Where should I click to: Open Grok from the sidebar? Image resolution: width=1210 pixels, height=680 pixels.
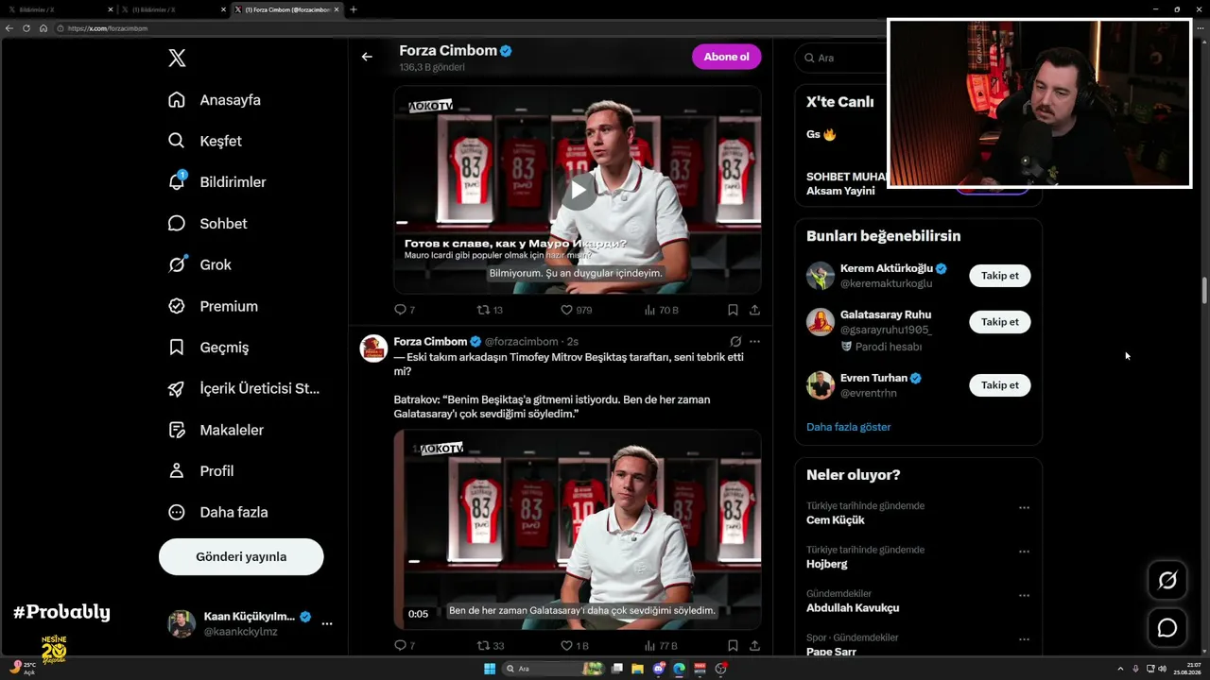coord(199,264)
